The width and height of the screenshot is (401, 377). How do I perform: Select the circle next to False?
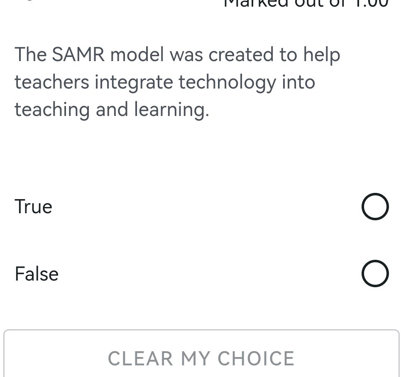pos(375,274)
